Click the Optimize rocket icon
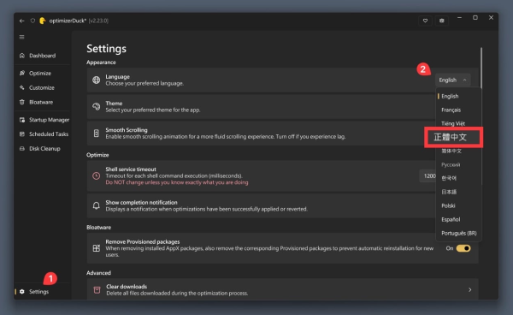513x315 pixels. click(x=22, y=73)
